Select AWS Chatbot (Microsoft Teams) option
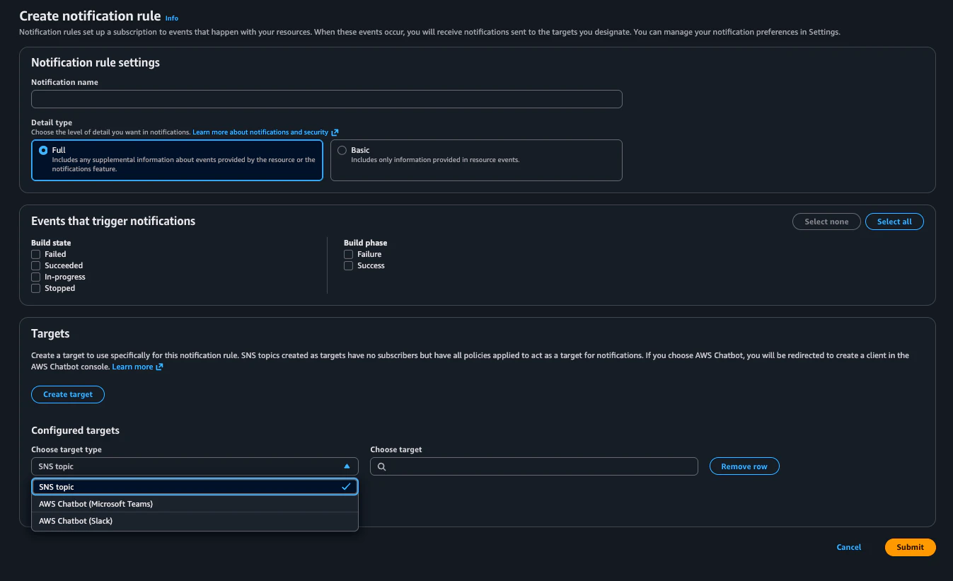Image resolution: width=953 pixels, height=581 pixels. point(195,504)
